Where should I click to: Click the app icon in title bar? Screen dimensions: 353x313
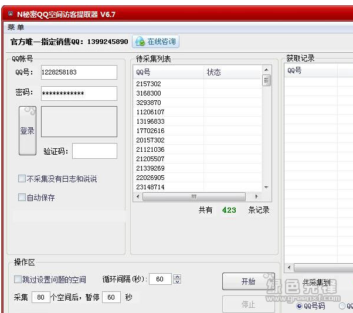coord(11,14)
